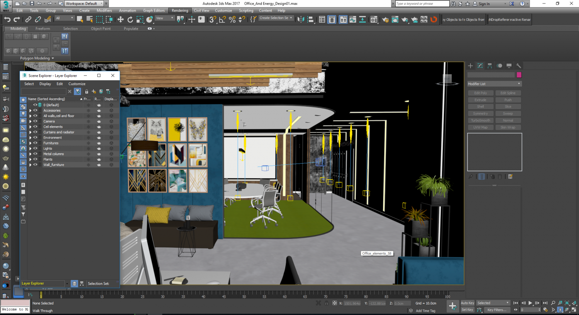Expand the Furnitures layer tree arrow
This screenshot has width=579, height=315.
(x=31, y=143)
